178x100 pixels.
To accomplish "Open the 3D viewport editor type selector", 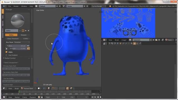I will point(5,88).
